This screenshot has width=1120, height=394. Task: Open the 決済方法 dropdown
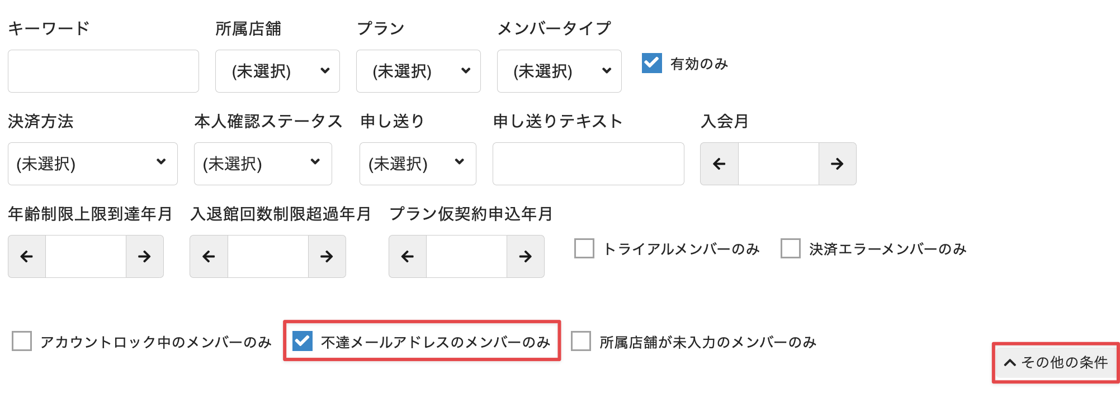coord(92,164)
